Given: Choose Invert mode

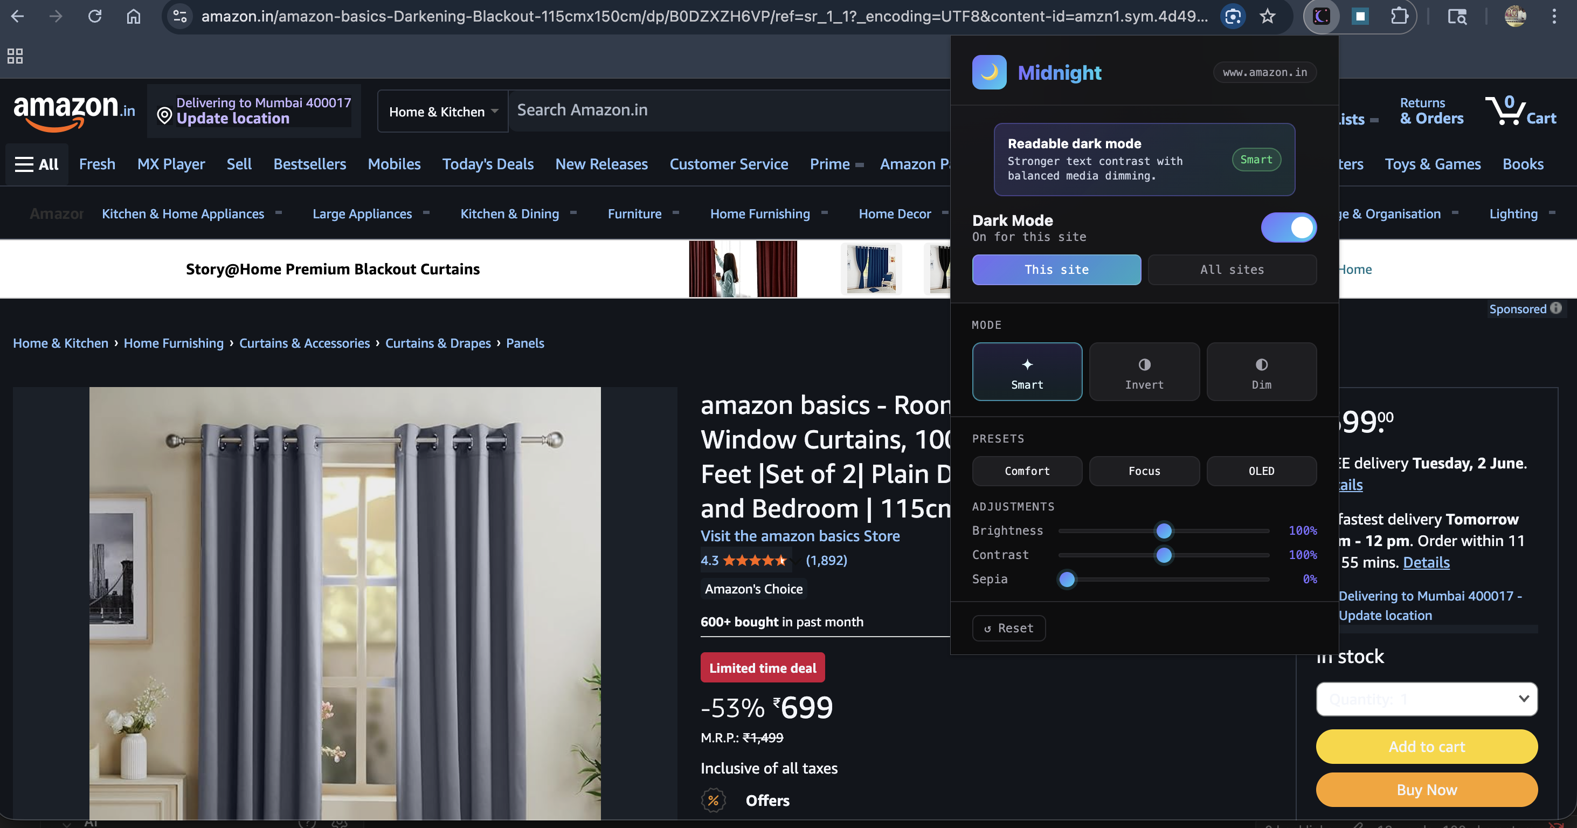Looking at the screenshot, I should pyautogui.click(x=1144, y=372).
